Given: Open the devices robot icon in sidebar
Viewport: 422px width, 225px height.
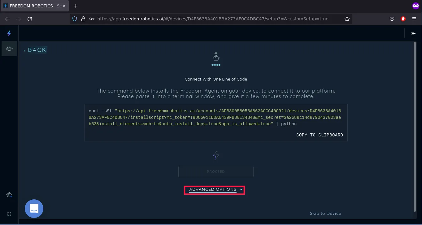Looking at the screenshot, I should (x=9, y=49).
